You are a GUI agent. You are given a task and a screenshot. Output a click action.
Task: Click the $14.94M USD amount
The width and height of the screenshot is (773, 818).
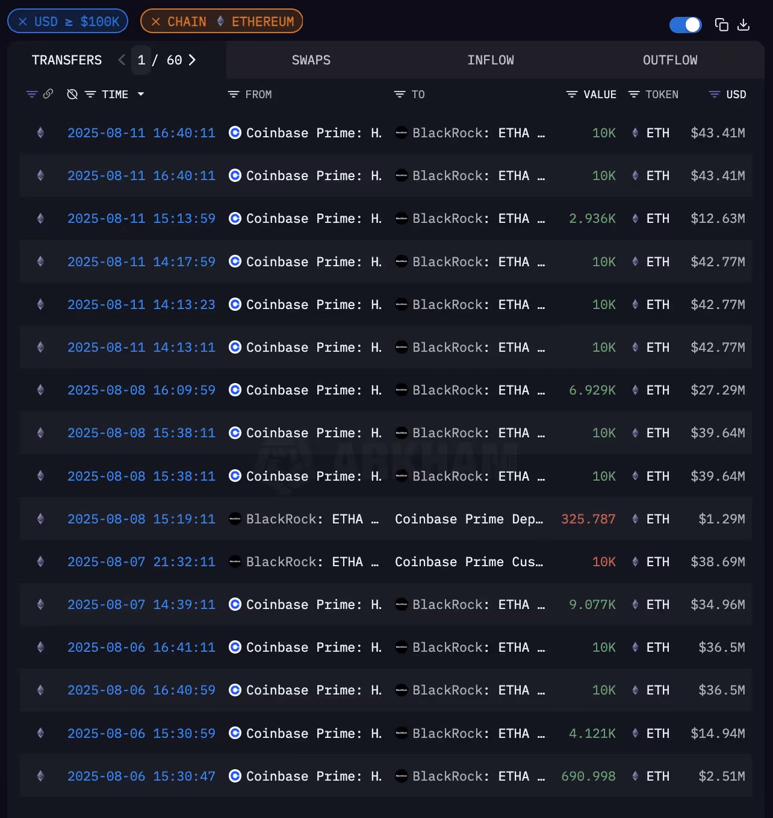click(718, 734)
